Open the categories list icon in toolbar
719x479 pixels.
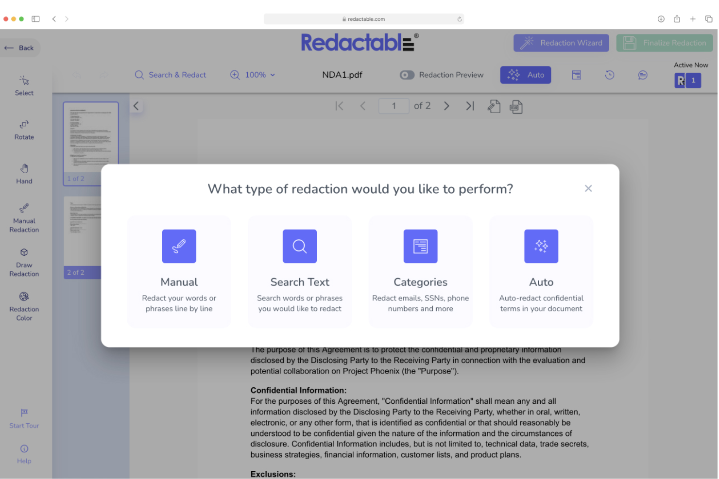(577, 75)
